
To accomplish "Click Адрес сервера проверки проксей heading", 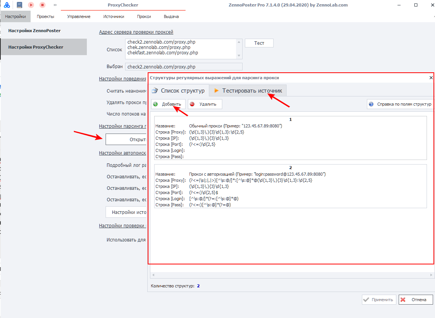I will (x=136, y=32).
